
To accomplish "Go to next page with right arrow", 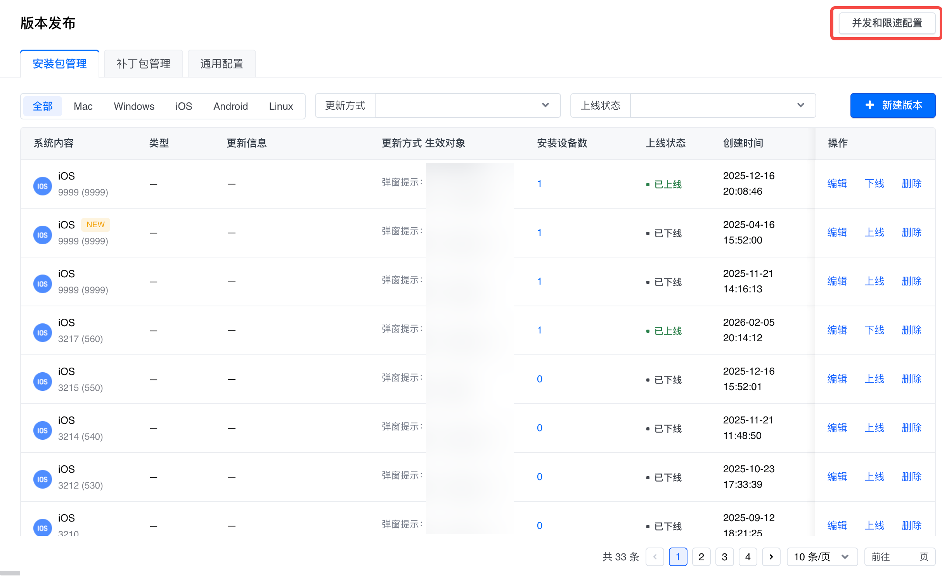I will coord(771,557).
